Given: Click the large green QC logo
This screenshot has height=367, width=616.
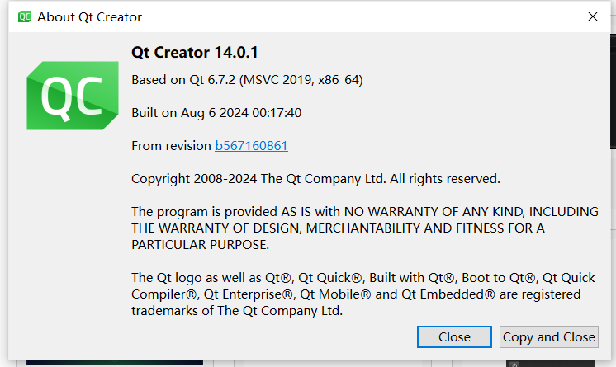Looking at the screenshot, I should click(x=73, y=96).
